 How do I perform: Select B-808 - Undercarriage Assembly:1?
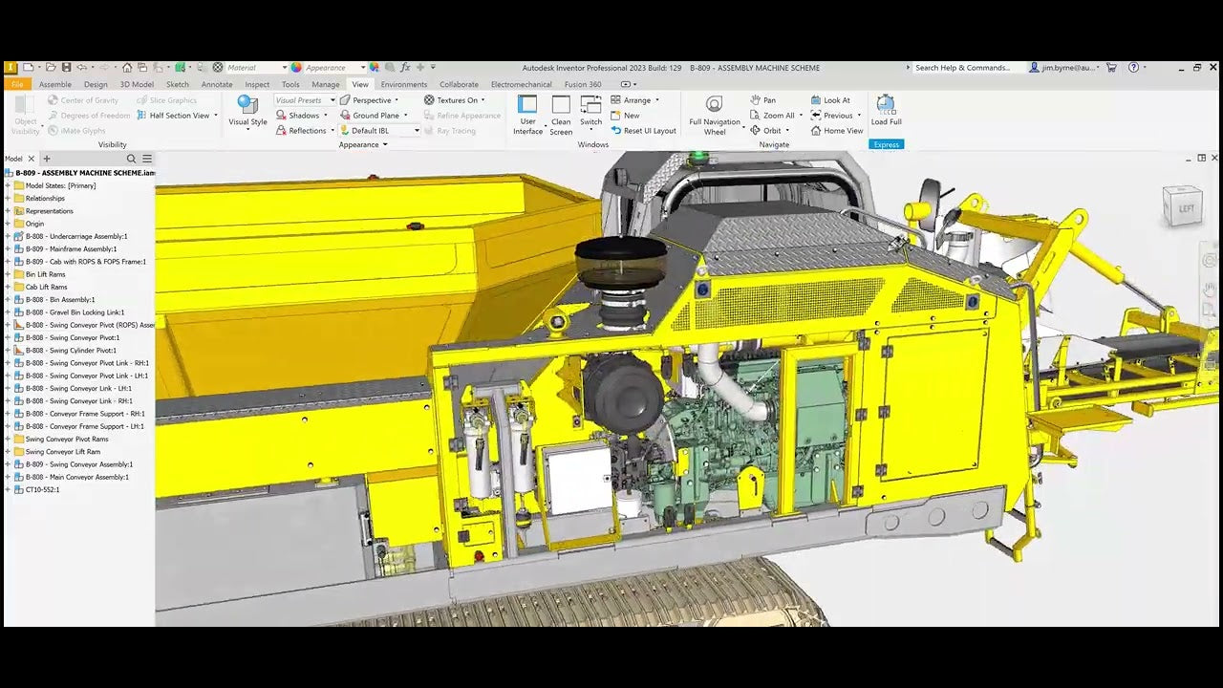(x=76, y=236)
